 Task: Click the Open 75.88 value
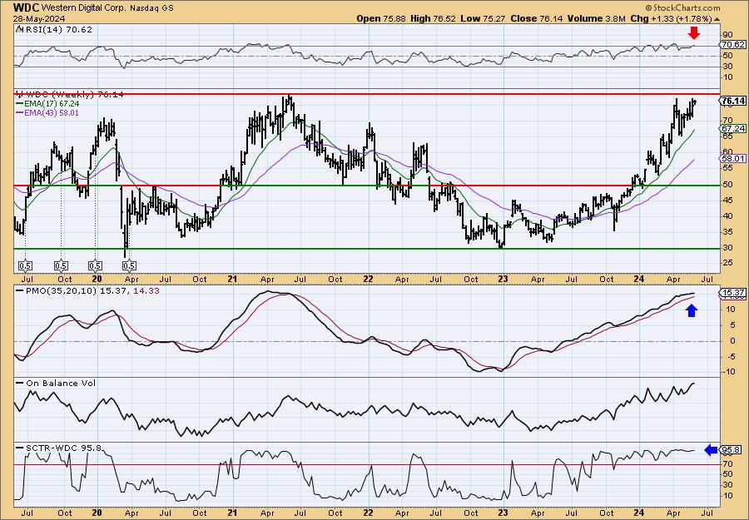coord(382,18)
